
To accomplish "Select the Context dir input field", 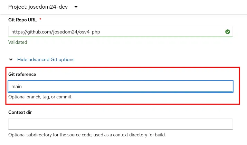I will pos(120,124).
